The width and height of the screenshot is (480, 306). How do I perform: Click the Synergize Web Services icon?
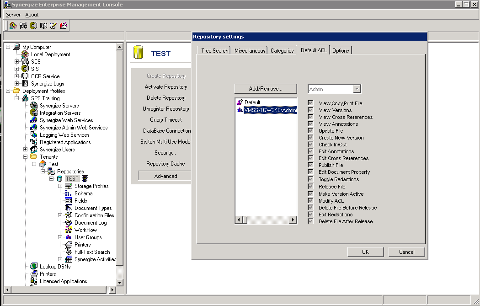click(34, 120)
